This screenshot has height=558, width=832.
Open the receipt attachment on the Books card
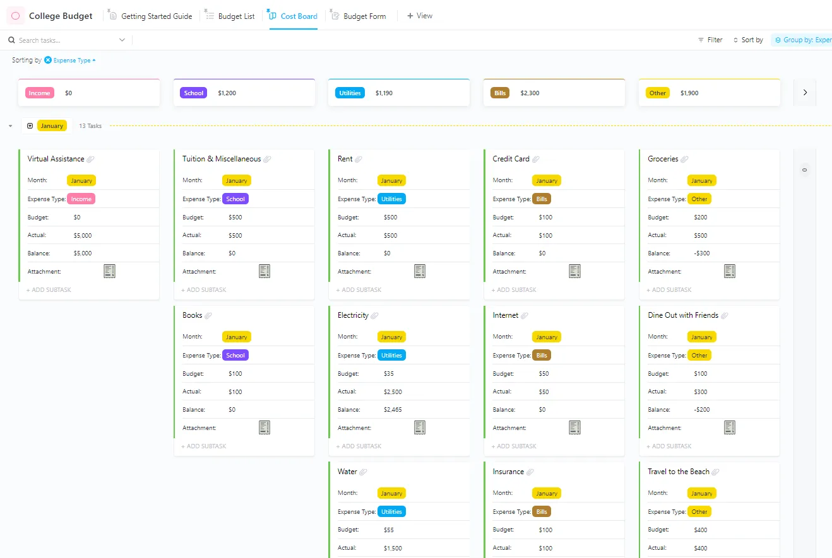264,427
